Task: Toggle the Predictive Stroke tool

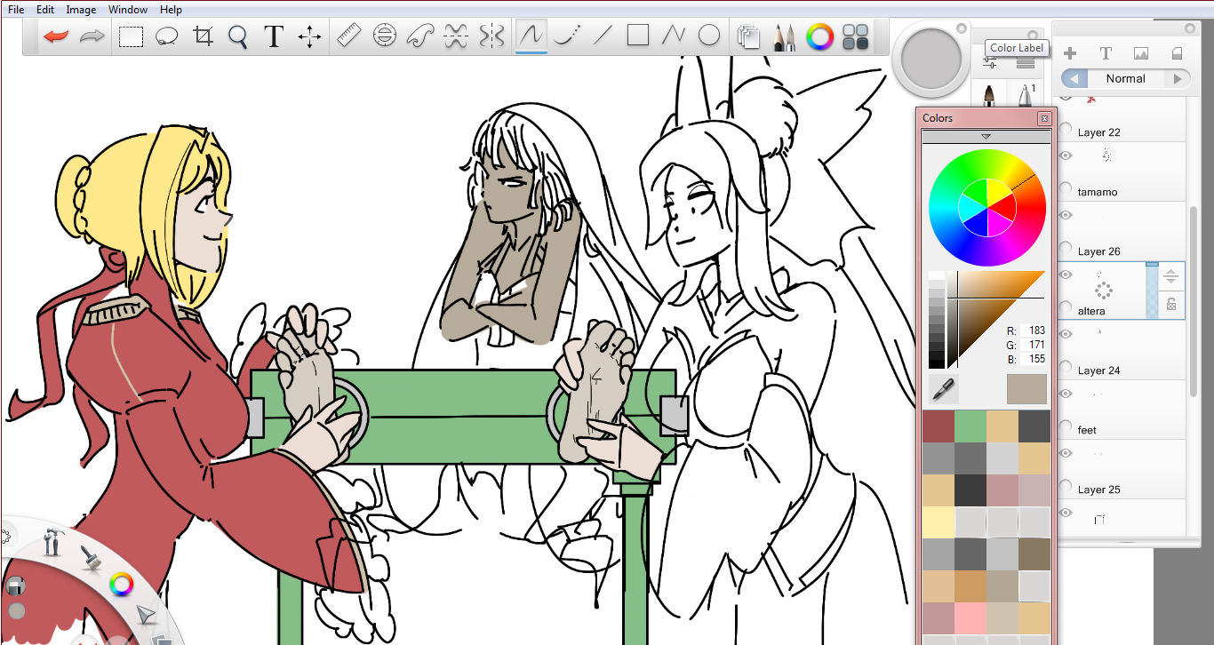Action: tap(566, 36)
